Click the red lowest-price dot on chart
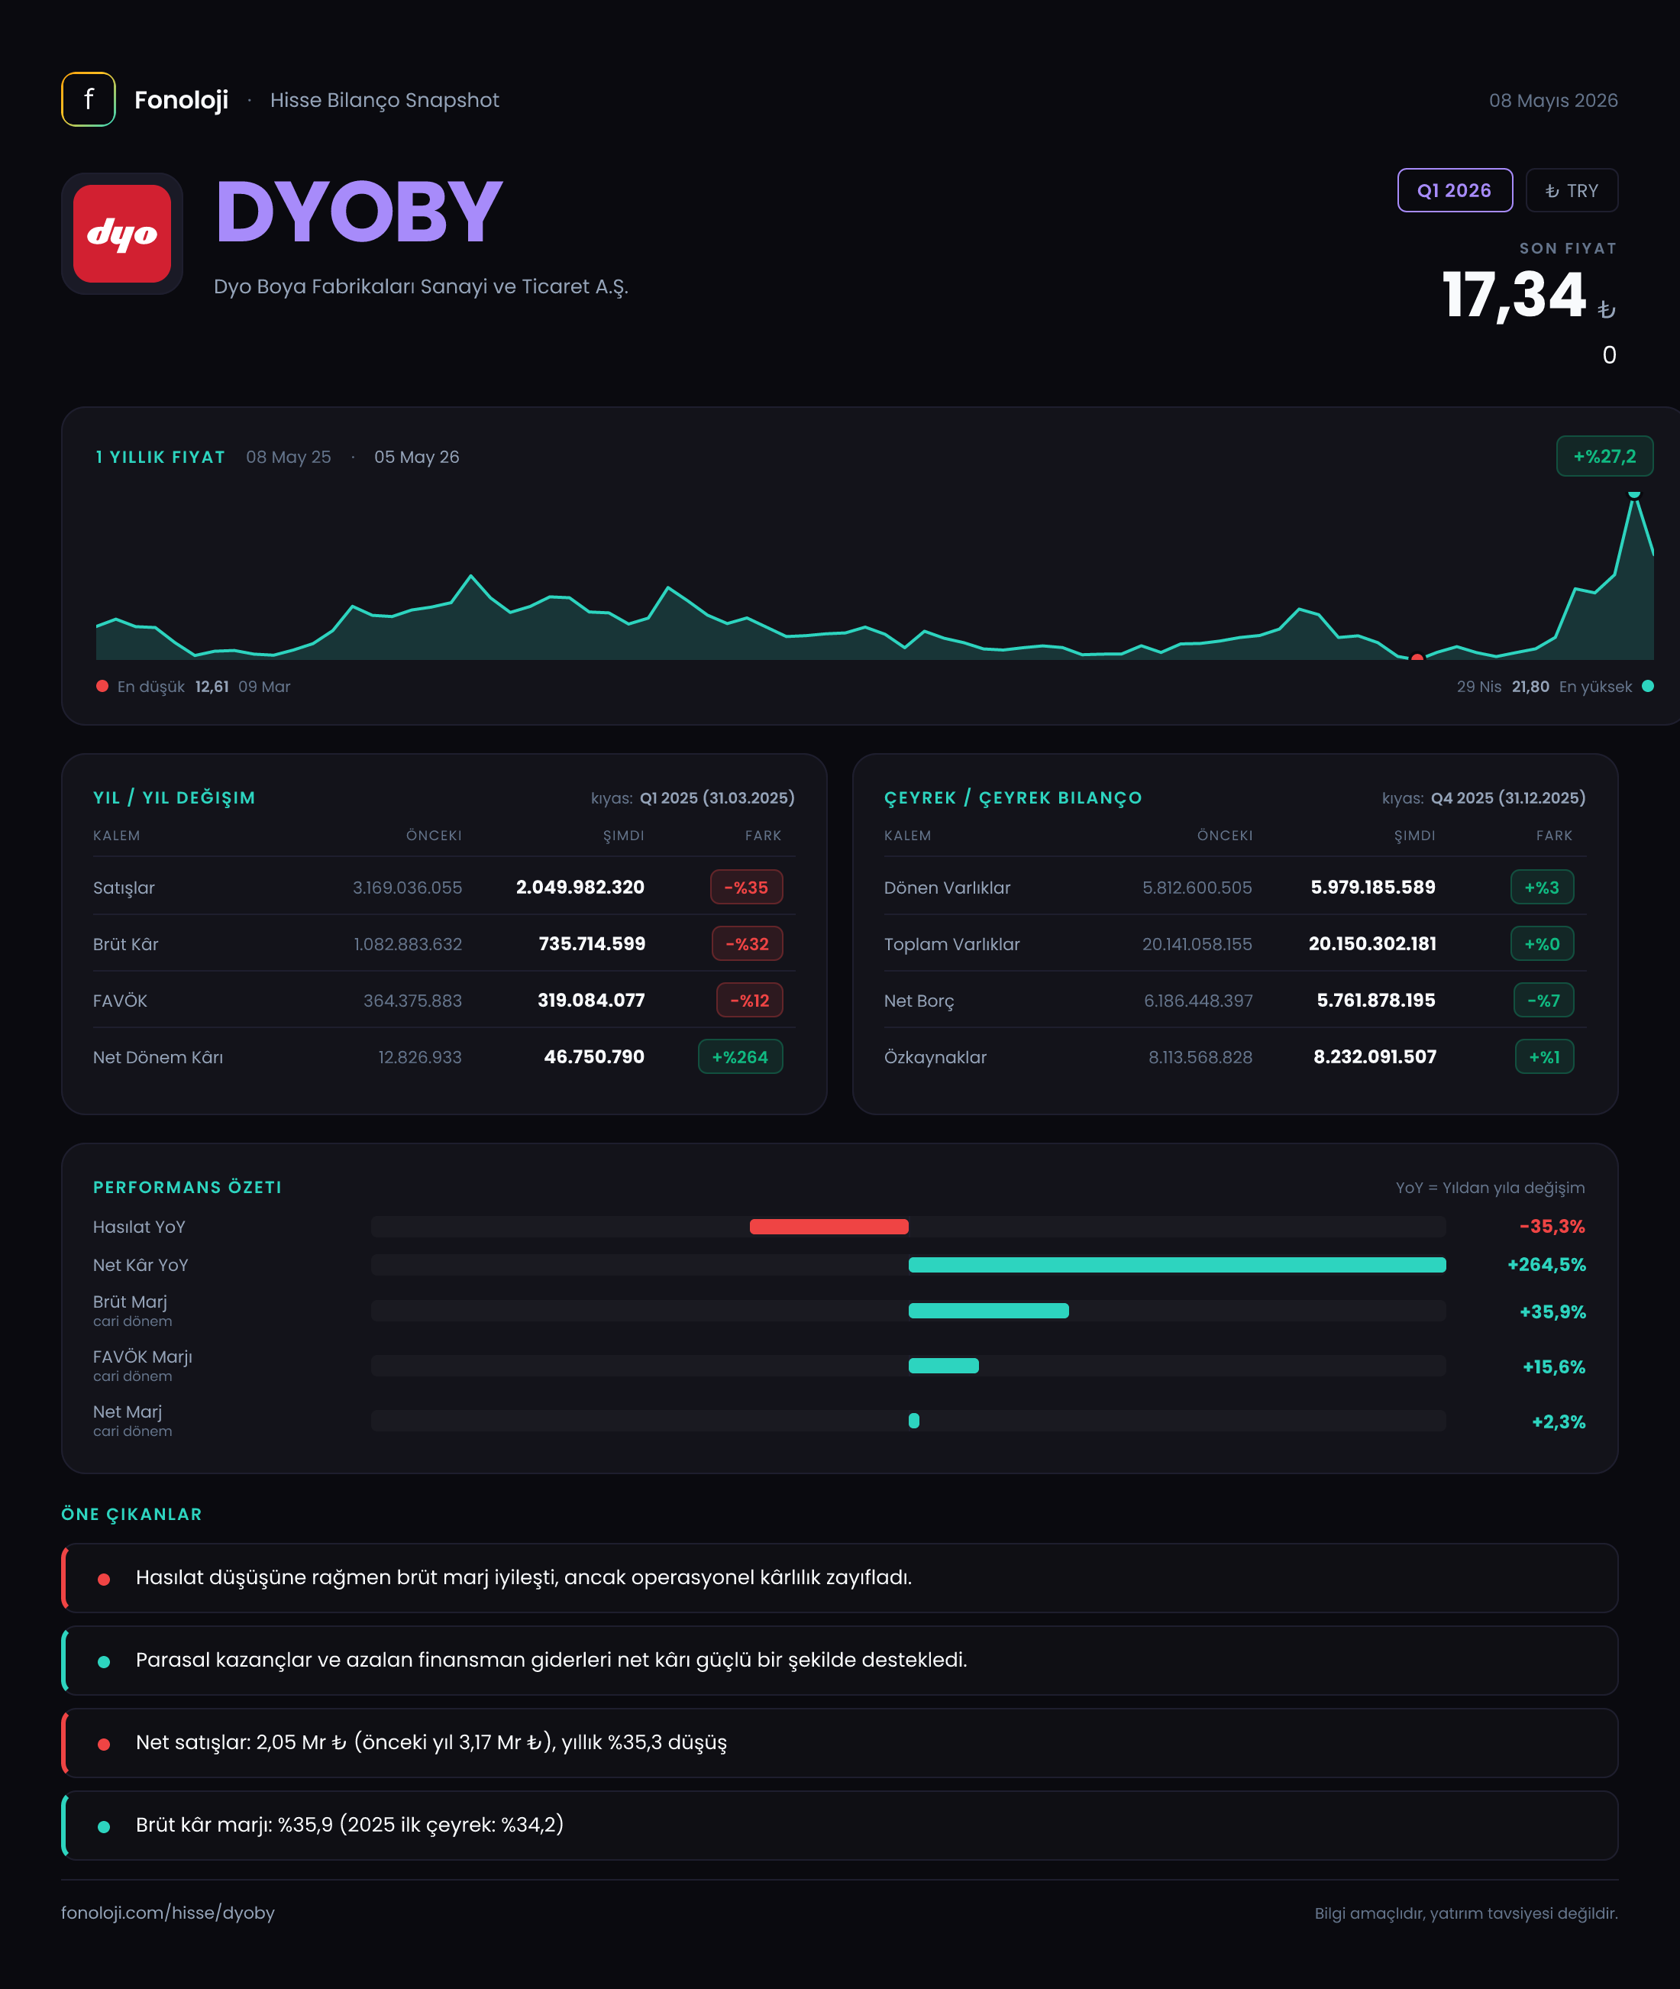The width and height of the screenshot is (1680, 1989). [x=1417, y=658]
